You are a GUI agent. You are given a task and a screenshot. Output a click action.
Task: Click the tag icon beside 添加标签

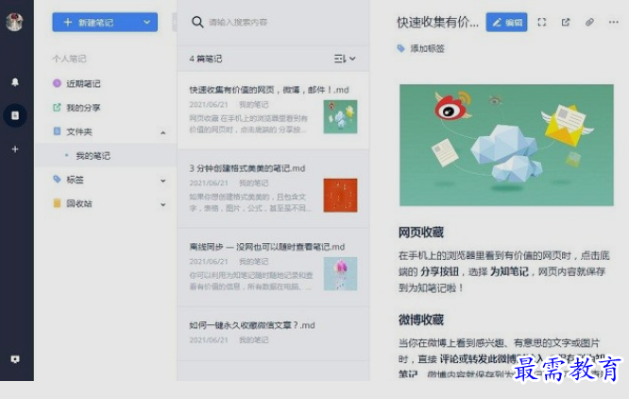coord(400,48)
